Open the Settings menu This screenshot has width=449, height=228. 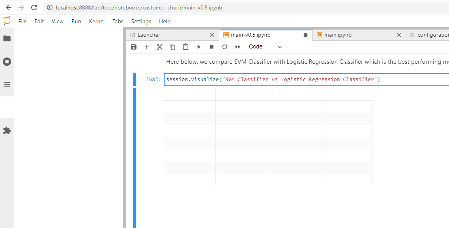pos(141,21)
